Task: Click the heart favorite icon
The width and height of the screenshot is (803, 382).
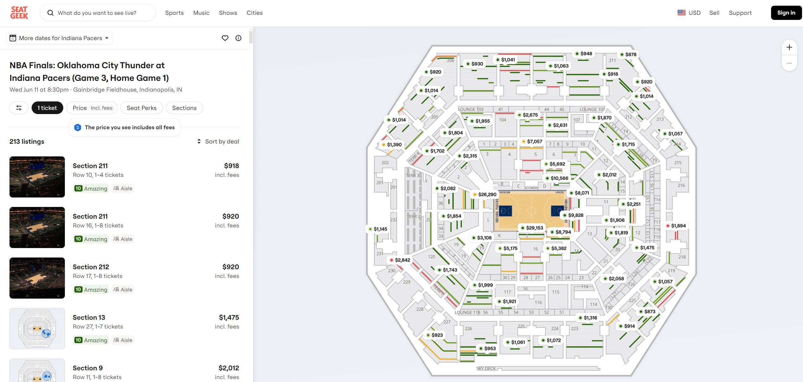Action: (x=225, y=38)
